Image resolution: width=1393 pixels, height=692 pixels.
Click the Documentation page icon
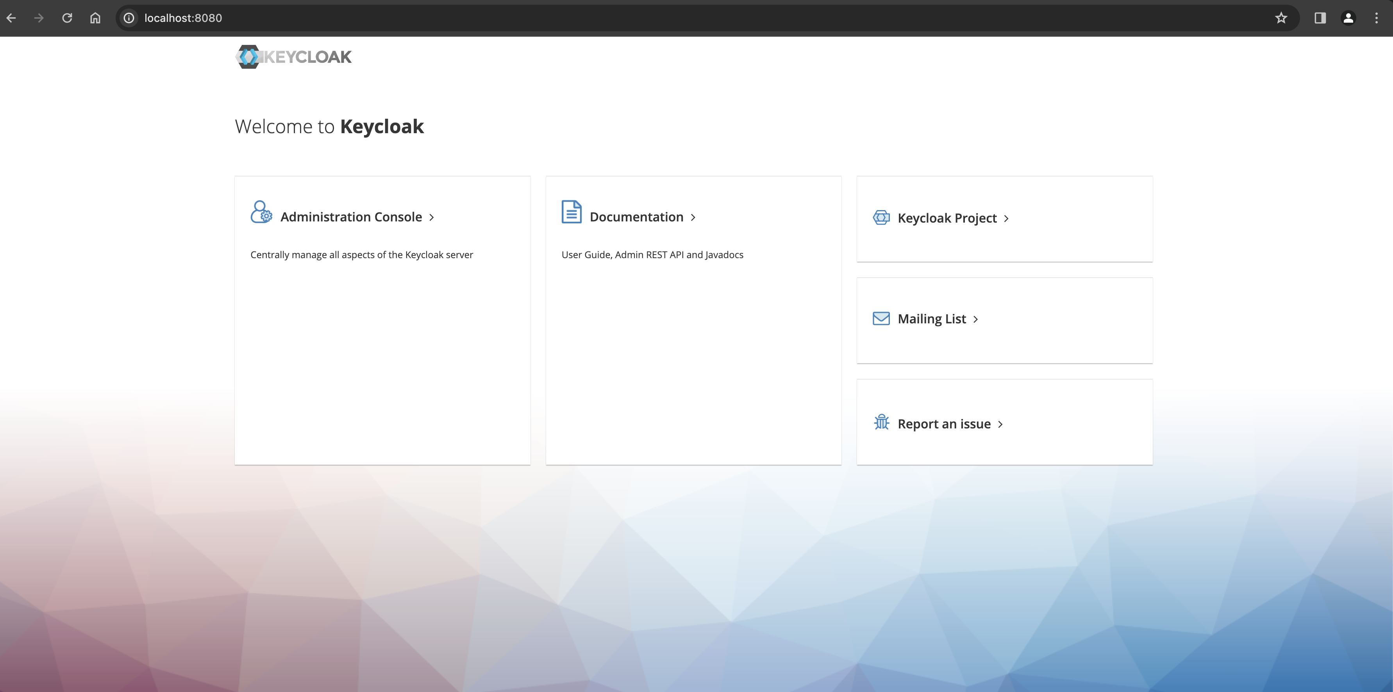(x=571, y=212)
